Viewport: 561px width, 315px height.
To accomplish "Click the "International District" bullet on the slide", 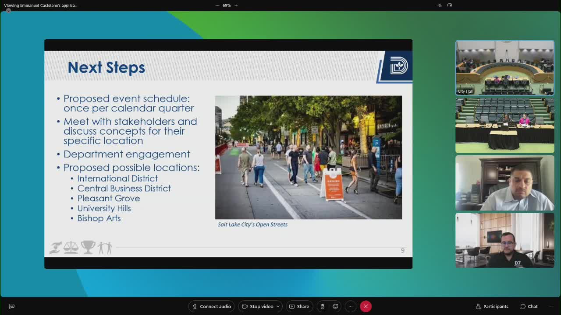I will coord(117,178).
